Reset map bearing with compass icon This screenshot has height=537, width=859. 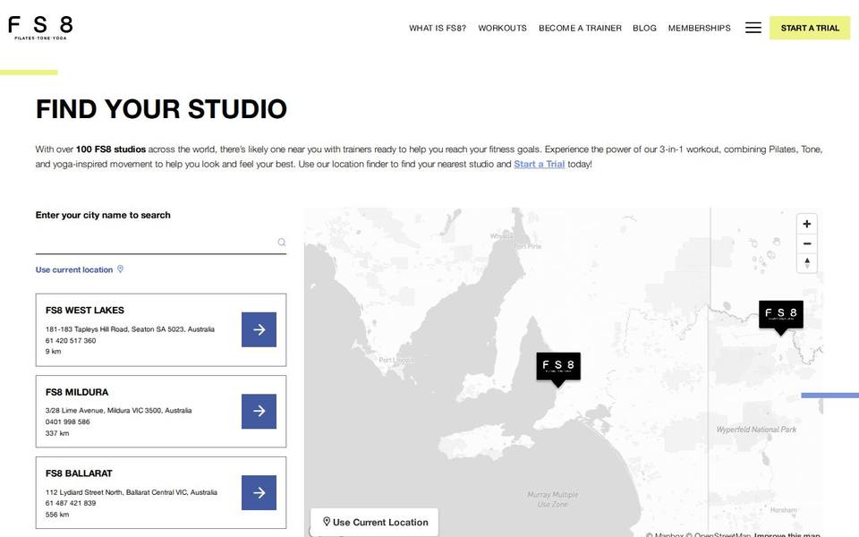coord(806,262)
